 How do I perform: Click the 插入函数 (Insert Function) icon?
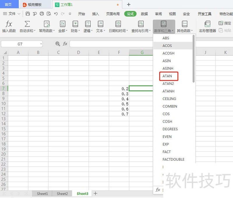click(9, 24)
